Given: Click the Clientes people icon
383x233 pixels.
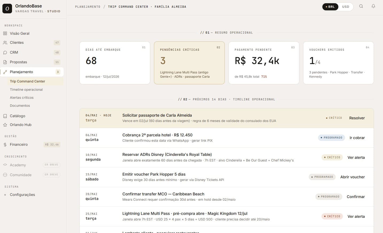Looking at the screenshot, I should pos(5,43).
